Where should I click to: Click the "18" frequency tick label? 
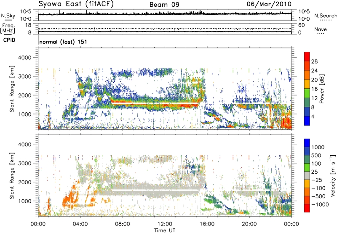coord(28,25)
